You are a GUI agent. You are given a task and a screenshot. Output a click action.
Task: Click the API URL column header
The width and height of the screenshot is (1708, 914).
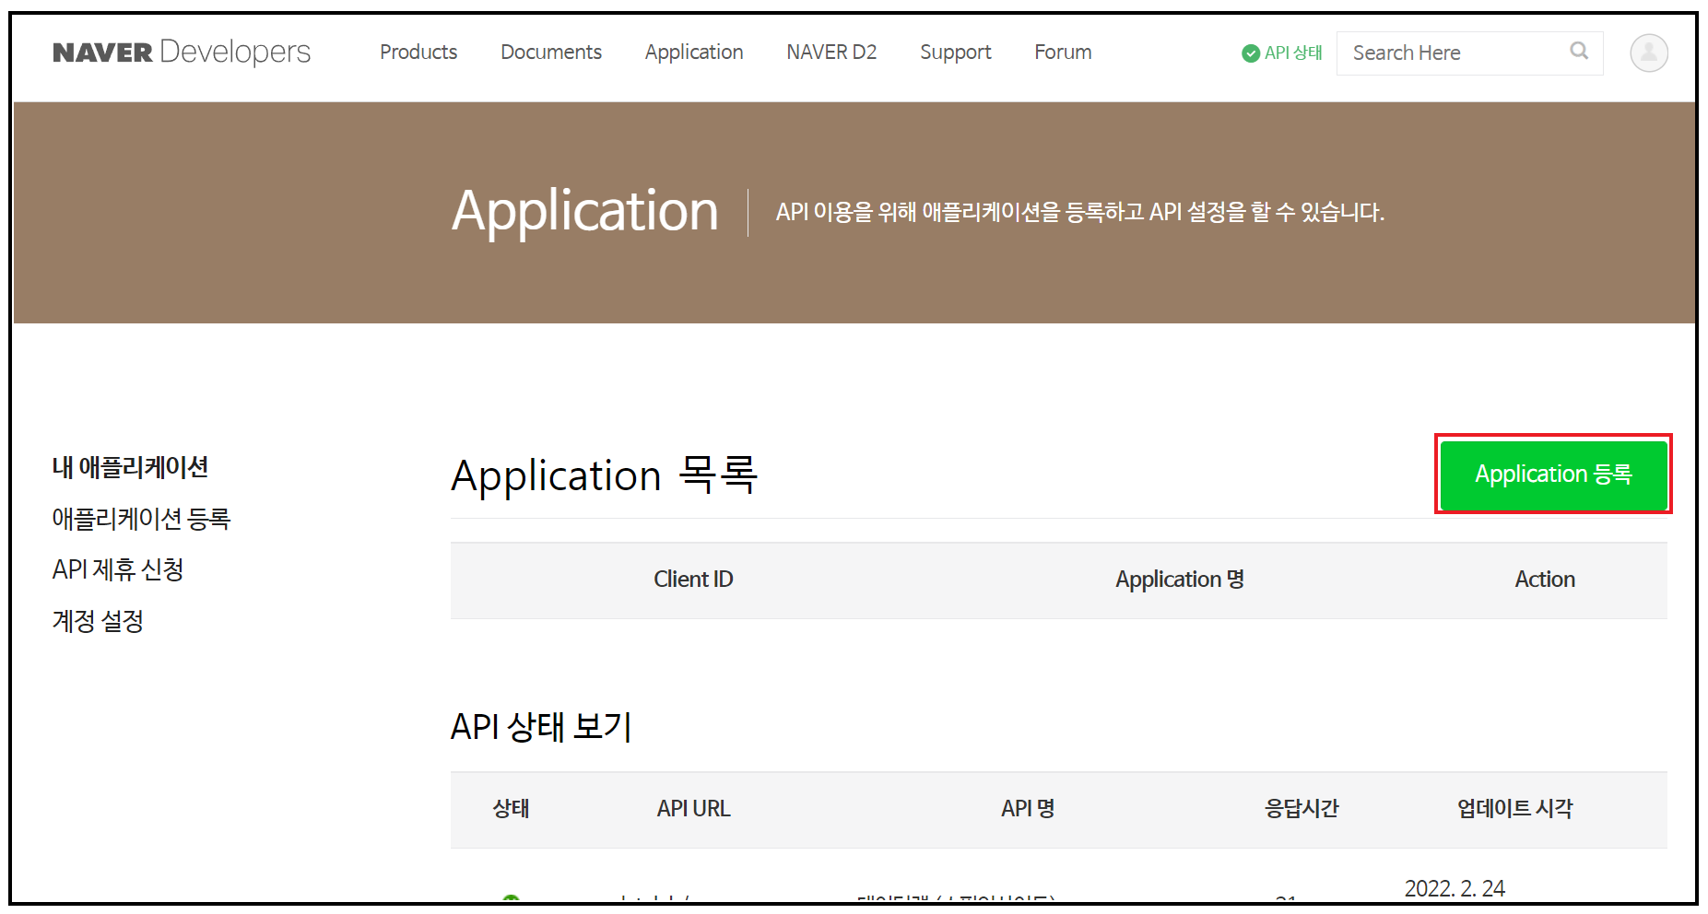pyautogui.click(x=693, y=809)
